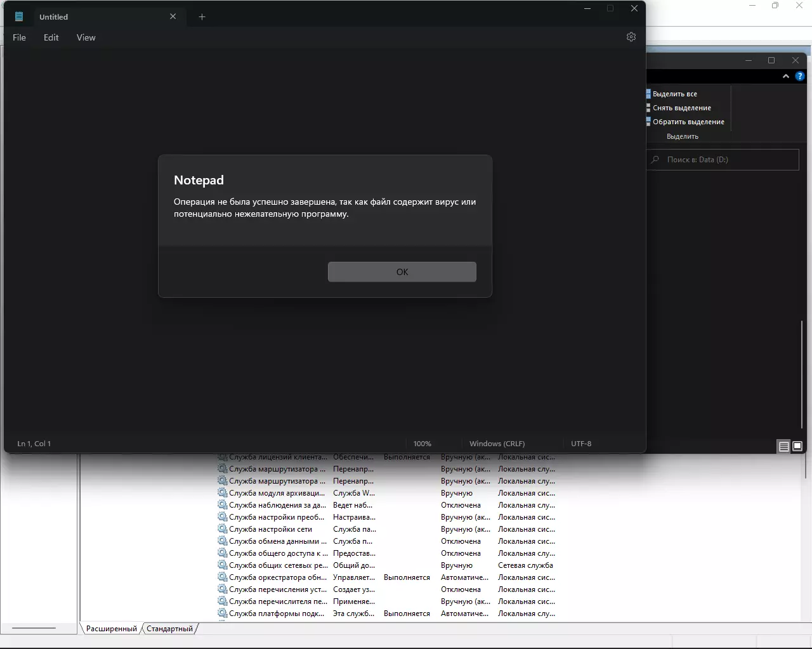Click gear icon of Служба лицензий клиента

[x=222, y=457]
